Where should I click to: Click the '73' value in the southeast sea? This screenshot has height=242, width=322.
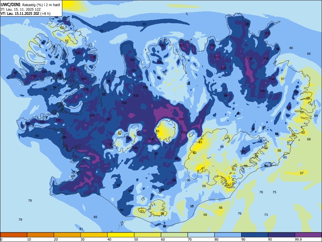pyautogui.click(x=266, y=215)
